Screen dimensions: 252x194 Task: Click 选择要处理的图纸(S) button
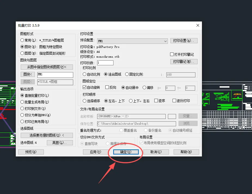click(47, 135)
